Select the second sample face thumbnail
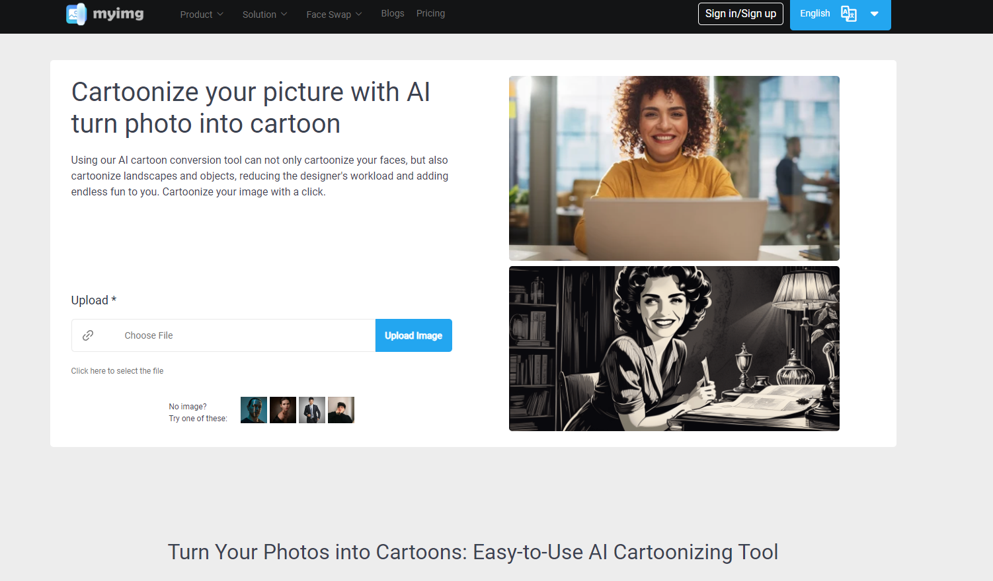993x581 pixels. (283, 409)
